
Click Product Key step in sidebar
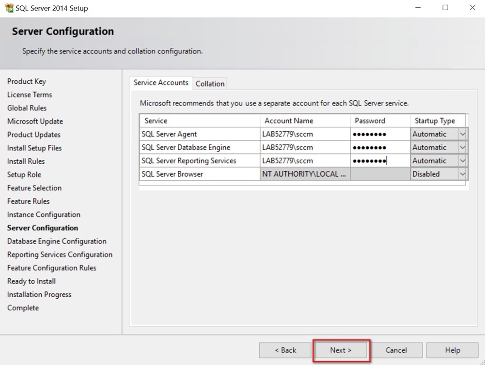(x=27, y=81)
